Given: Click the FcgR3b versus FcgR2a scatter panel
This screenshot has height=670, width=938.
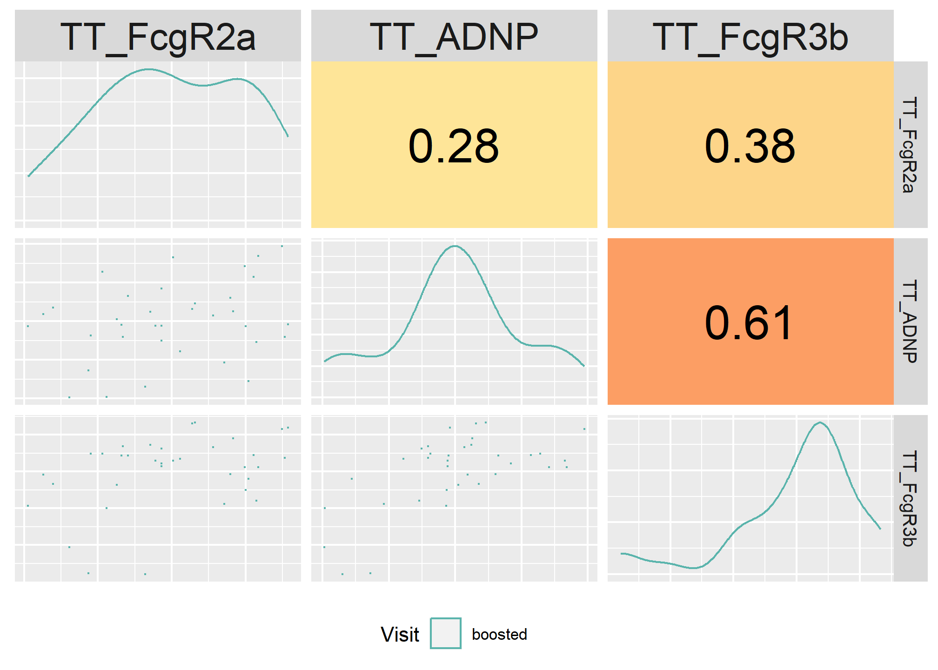Looking at the screenshot, I should pyautogui.click(x=158, y=498).
